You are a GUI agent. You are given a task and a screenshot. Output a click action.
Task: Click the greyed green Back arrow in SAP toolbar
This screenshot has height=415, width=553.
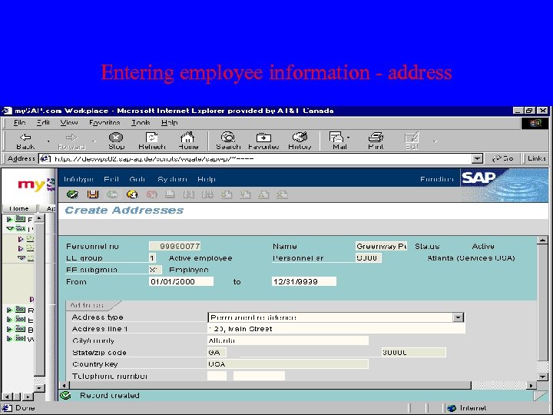112,194
